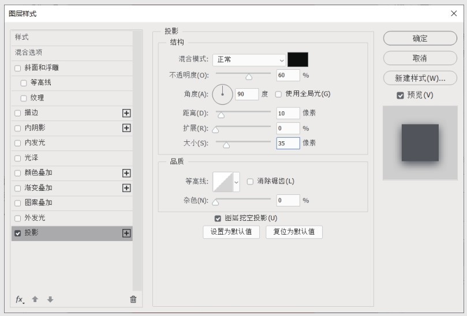The width and height of the screenshot is (467, 316).
Task: Enable 图案叠加 checkbox
Action: coord(17,203)
